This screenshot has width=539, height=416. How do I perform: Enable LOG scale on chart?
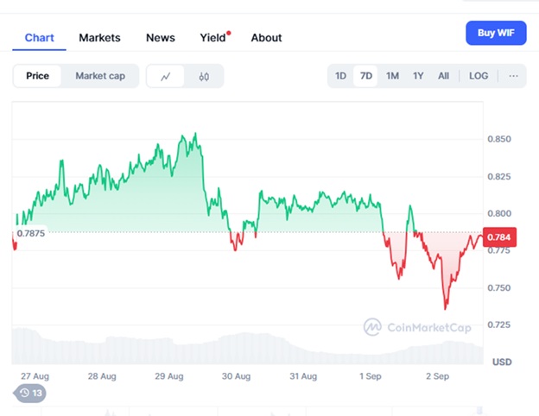[x=479, y=76]
